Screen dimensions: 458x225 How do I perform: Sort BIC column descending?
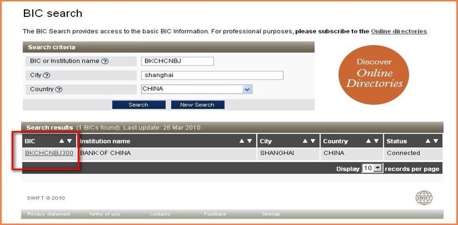pyautogui.click(x=69, y=141)
